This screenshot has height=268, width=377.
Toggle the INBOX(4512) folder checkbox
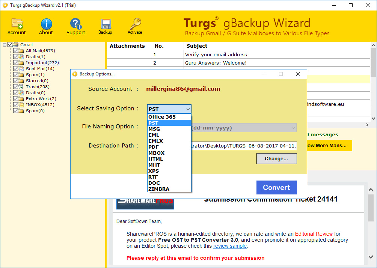click(x=15, y=105)
